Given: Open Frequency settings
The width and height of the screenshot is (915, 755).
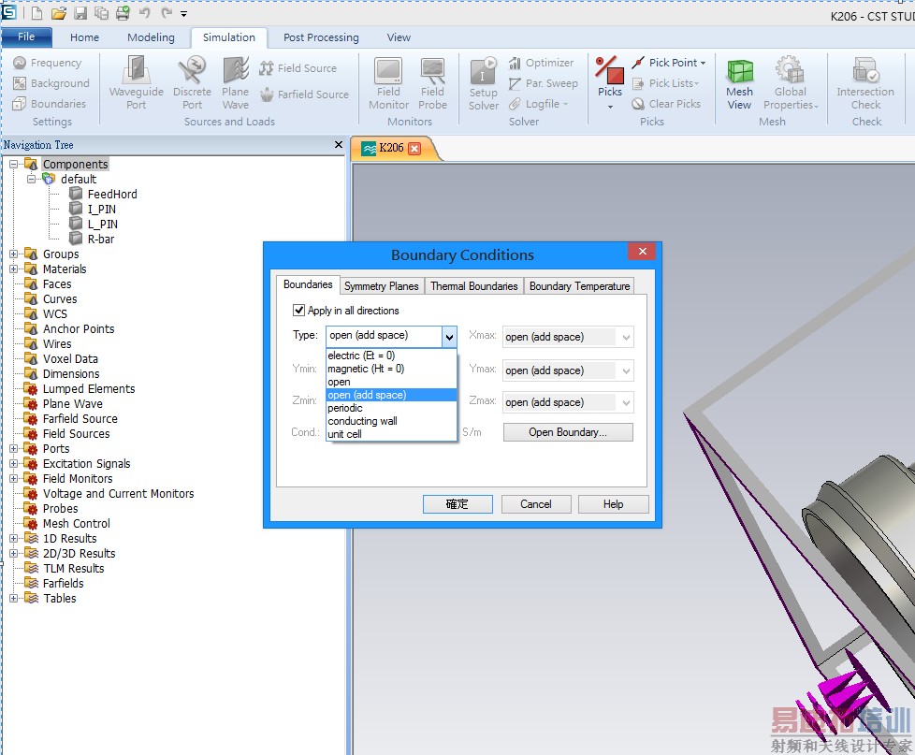Looking at the screenshot, I should click(x=48, y=63).
